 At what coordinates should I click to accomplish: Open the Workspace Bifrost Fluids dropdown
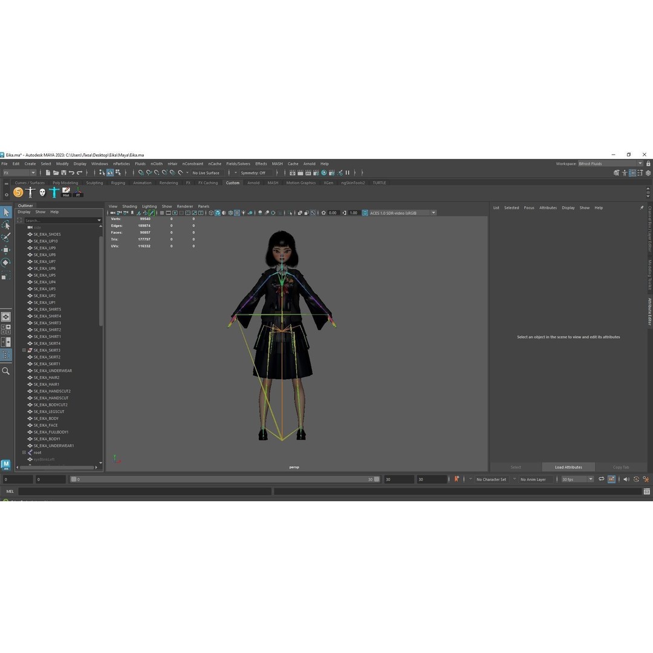coord(610,164)
